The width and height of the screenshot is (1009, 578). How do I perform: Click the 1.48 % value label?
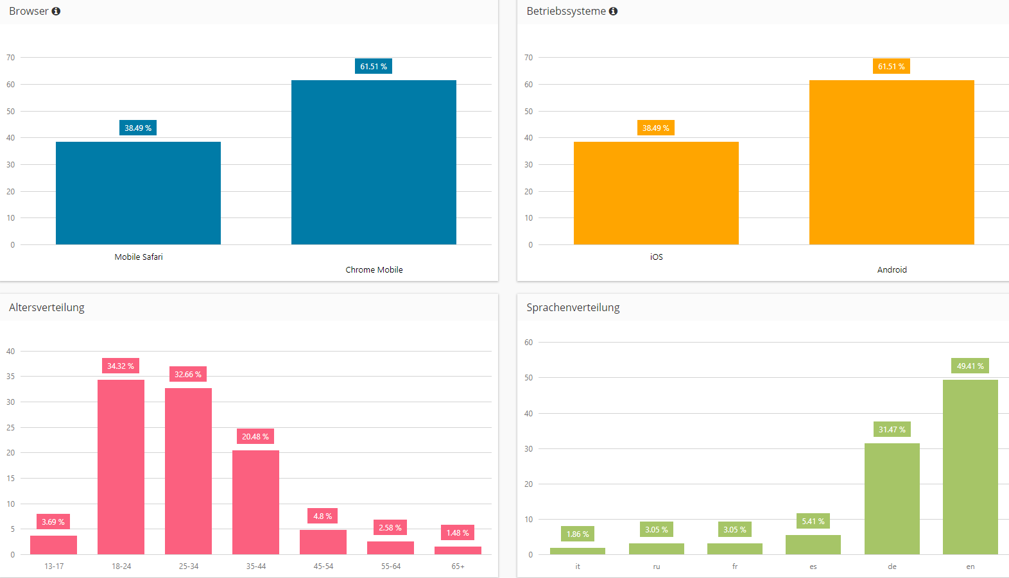458,532
